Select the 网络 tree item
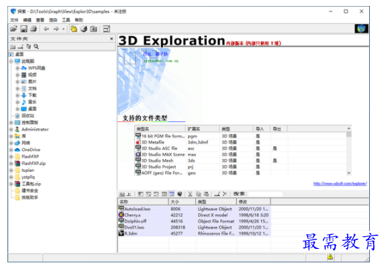The width and height of the screenshot is (384, 263). tap(26, 143)
